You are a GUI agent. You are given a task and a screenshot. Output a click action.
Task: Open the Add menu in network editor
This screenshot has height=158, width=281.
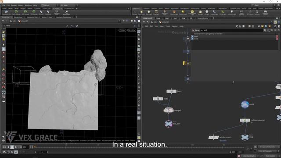point(146,26)
